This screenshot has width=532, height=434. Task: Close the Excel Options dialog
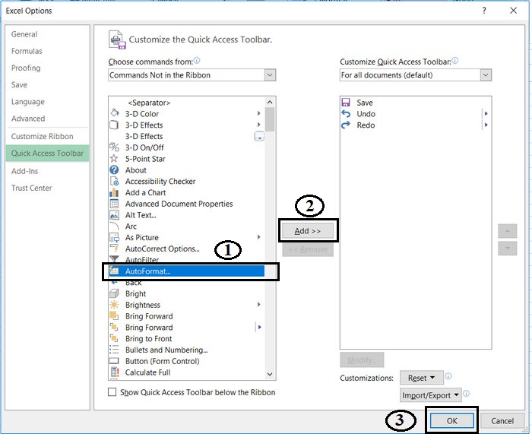[514, 11]
